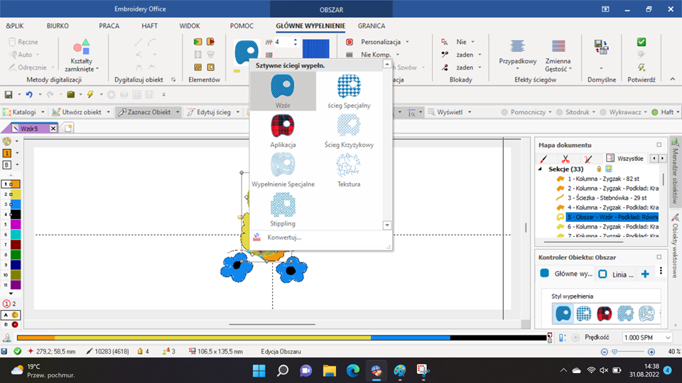Click Konwertuj... at the popup bottom
The width and height of the screenshot is (682, 383).
click(283, 238)
